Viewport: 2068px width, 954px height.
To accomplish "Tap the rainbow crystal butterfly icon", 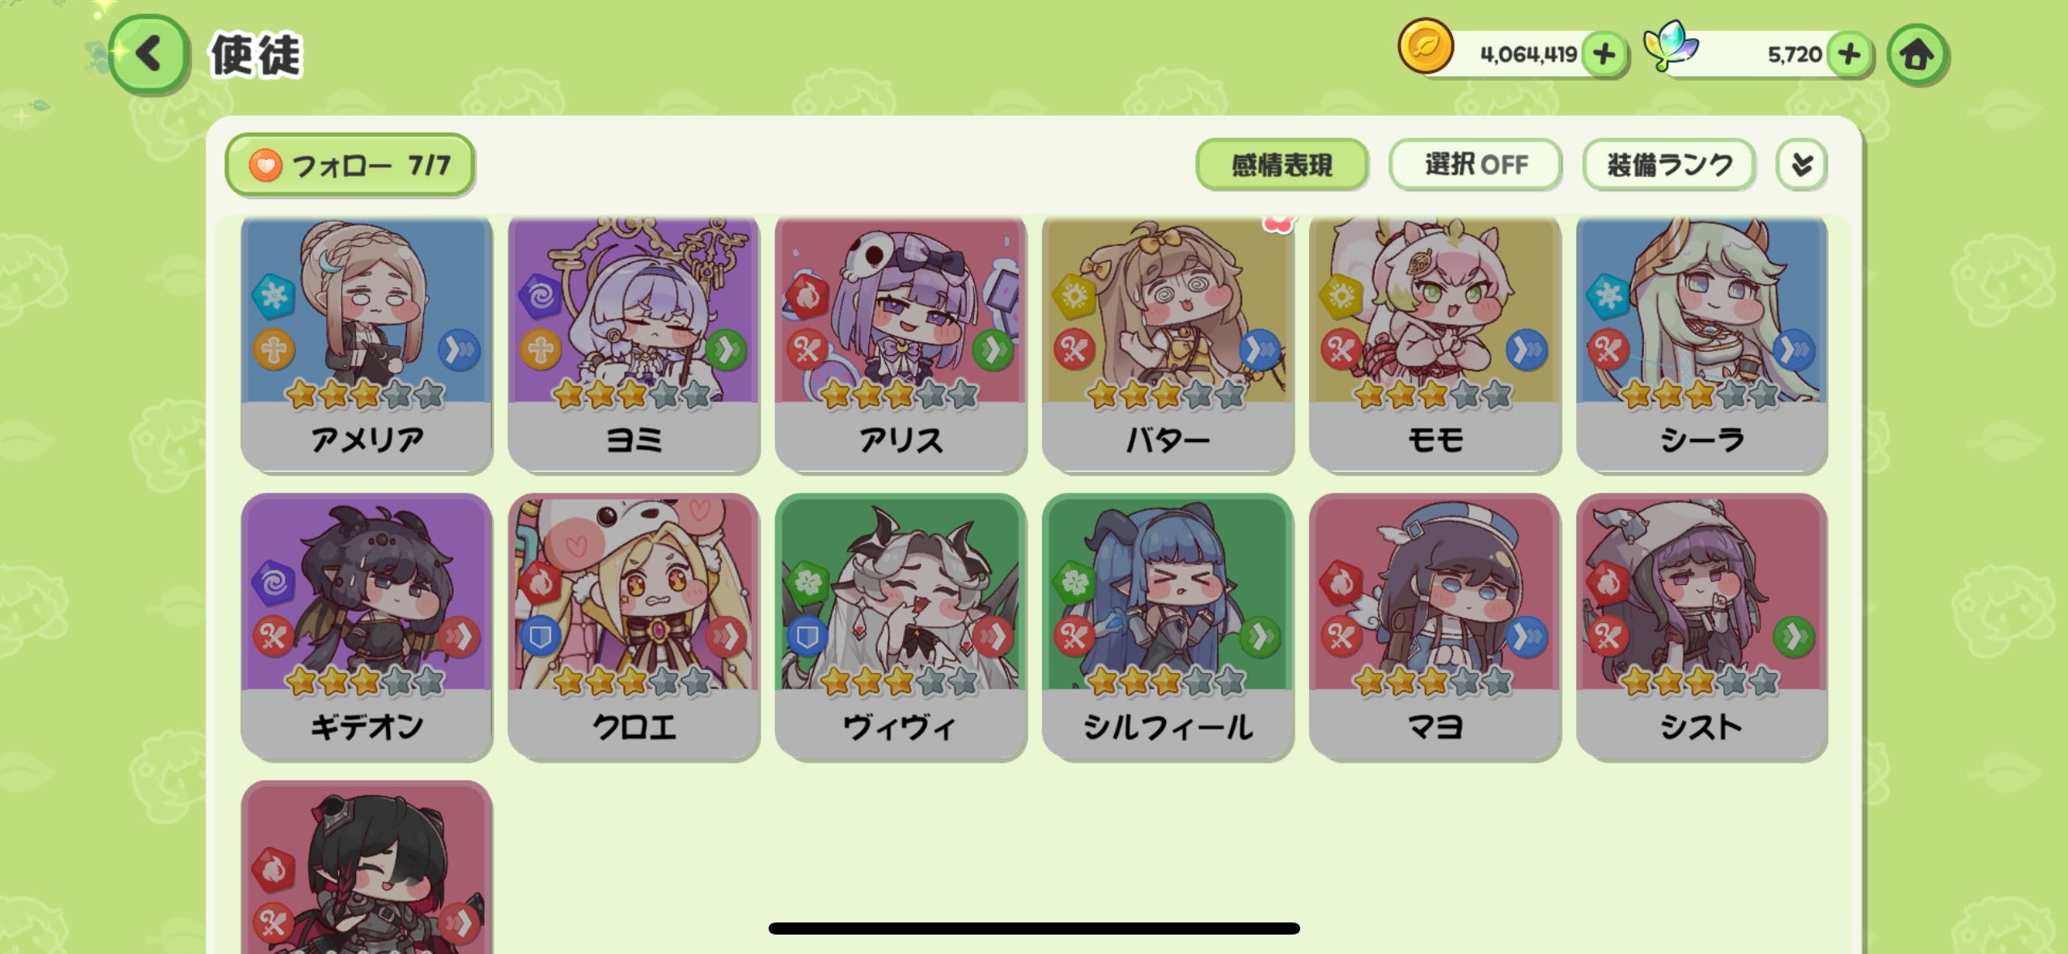I will [x=1672, y=45].
